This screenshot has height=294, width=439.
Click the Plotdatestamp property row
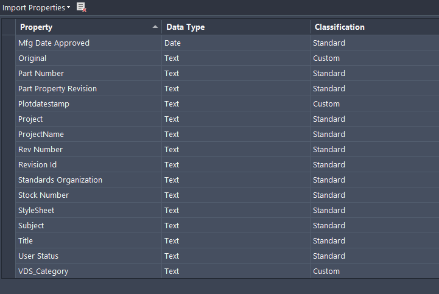click(44, 104)
